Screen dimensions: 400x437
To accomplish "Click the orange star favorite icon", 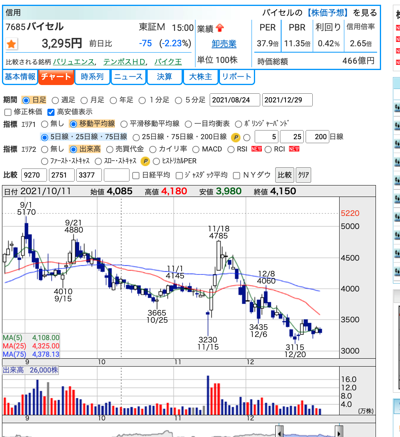I will pyautogui.click(x=11, y=44).
